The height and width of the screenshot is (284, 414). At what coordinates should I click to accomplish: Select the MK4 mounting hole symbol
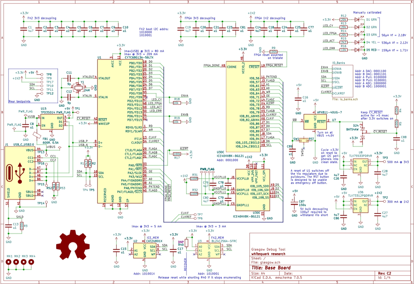click(32, 262)
